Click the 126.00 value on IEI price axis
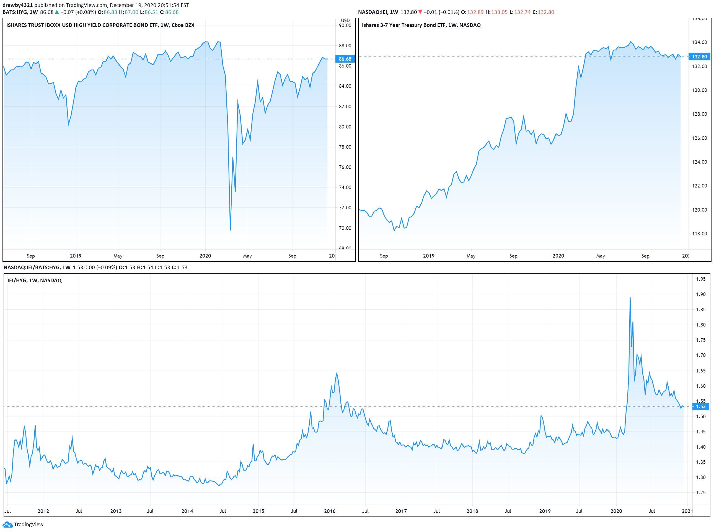The height and width of the screenshot is (532, 714). pyautogui.click(x=700, y=138)
